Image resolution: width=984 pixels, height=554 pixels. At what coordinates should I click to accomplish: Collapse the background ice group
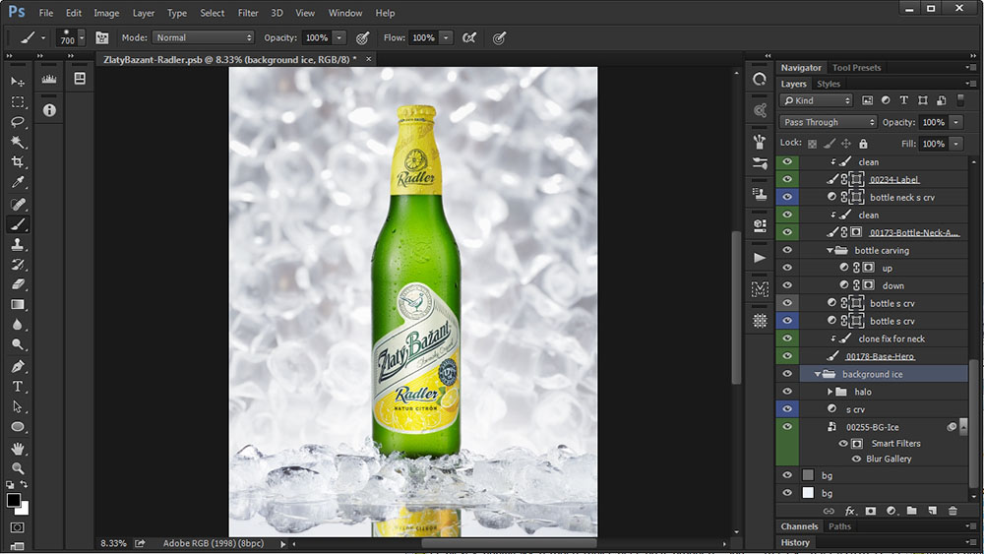click(x=817, y=374)
